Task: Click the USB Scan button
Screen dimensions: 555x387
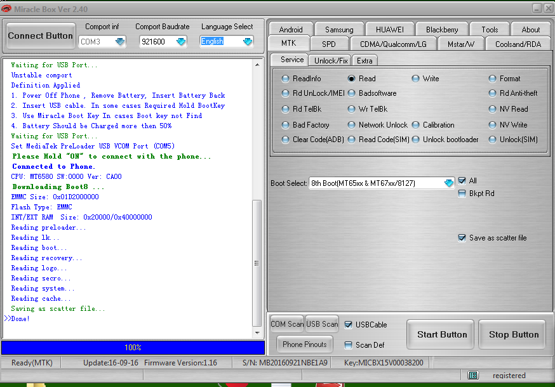Action: point(322,324)
